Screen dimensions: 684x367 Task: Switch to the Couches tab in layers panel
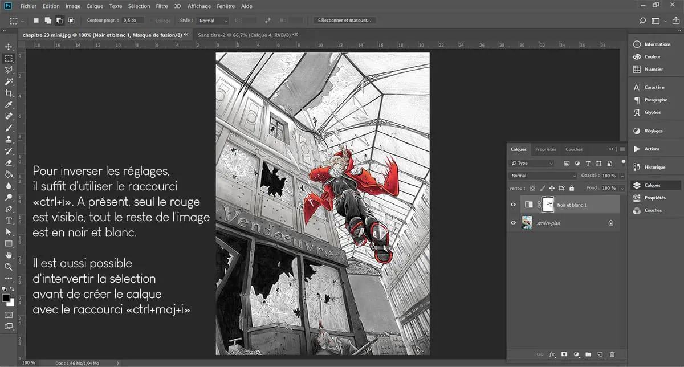click(574, 149)
